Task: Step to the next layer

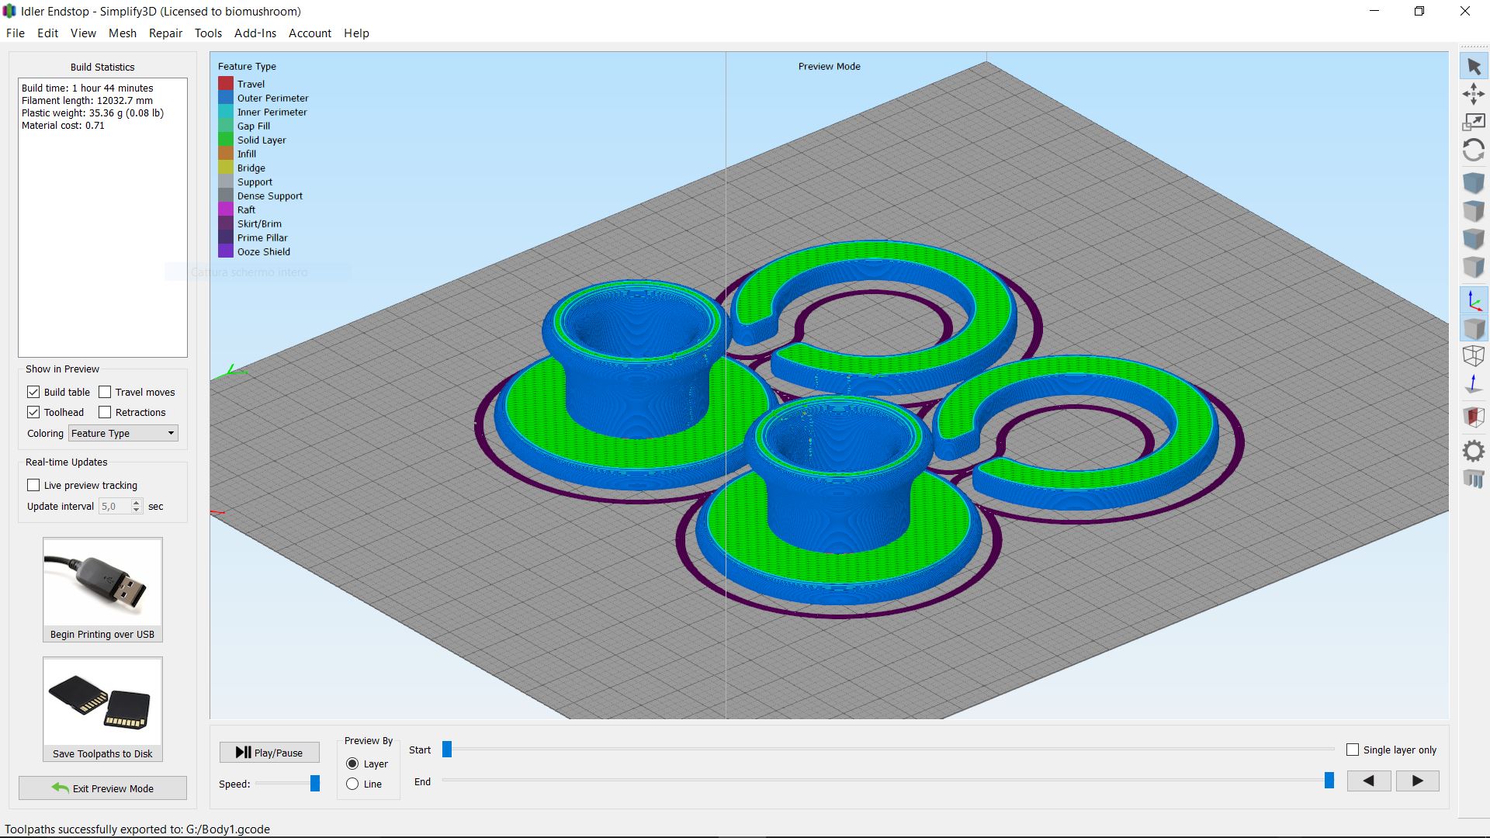Action: click(x=1417, y=781)
